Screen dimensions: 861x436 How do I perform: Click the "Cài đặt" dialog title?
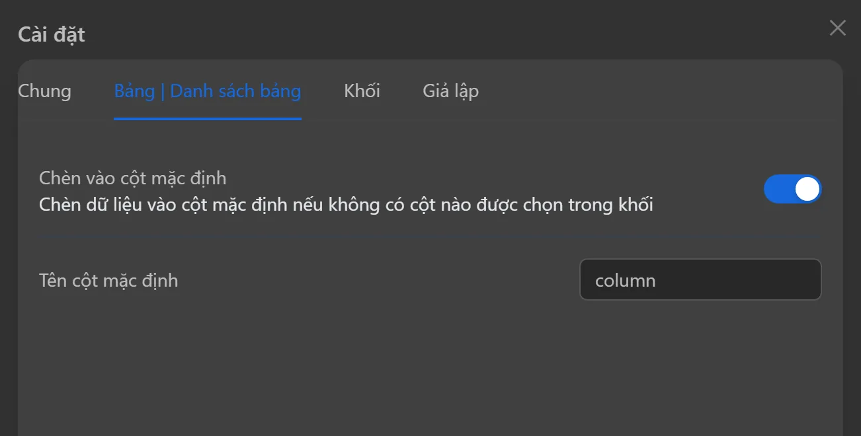point(52,34)
